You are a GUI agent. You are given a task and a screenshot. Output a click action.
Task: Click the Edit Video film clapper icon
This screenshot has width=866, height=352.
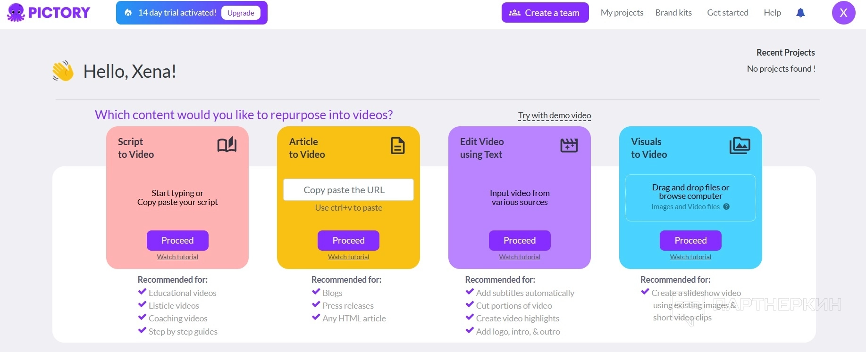(x=569, y=146)
